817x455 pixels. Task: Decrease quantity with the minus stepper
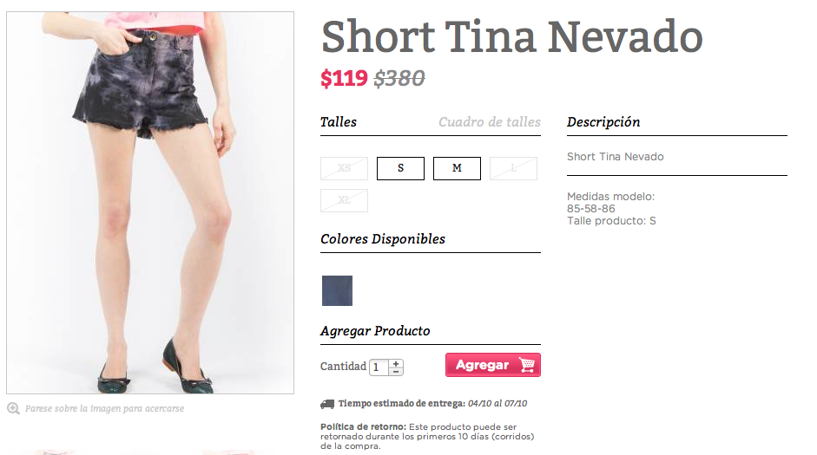(396, 371)
